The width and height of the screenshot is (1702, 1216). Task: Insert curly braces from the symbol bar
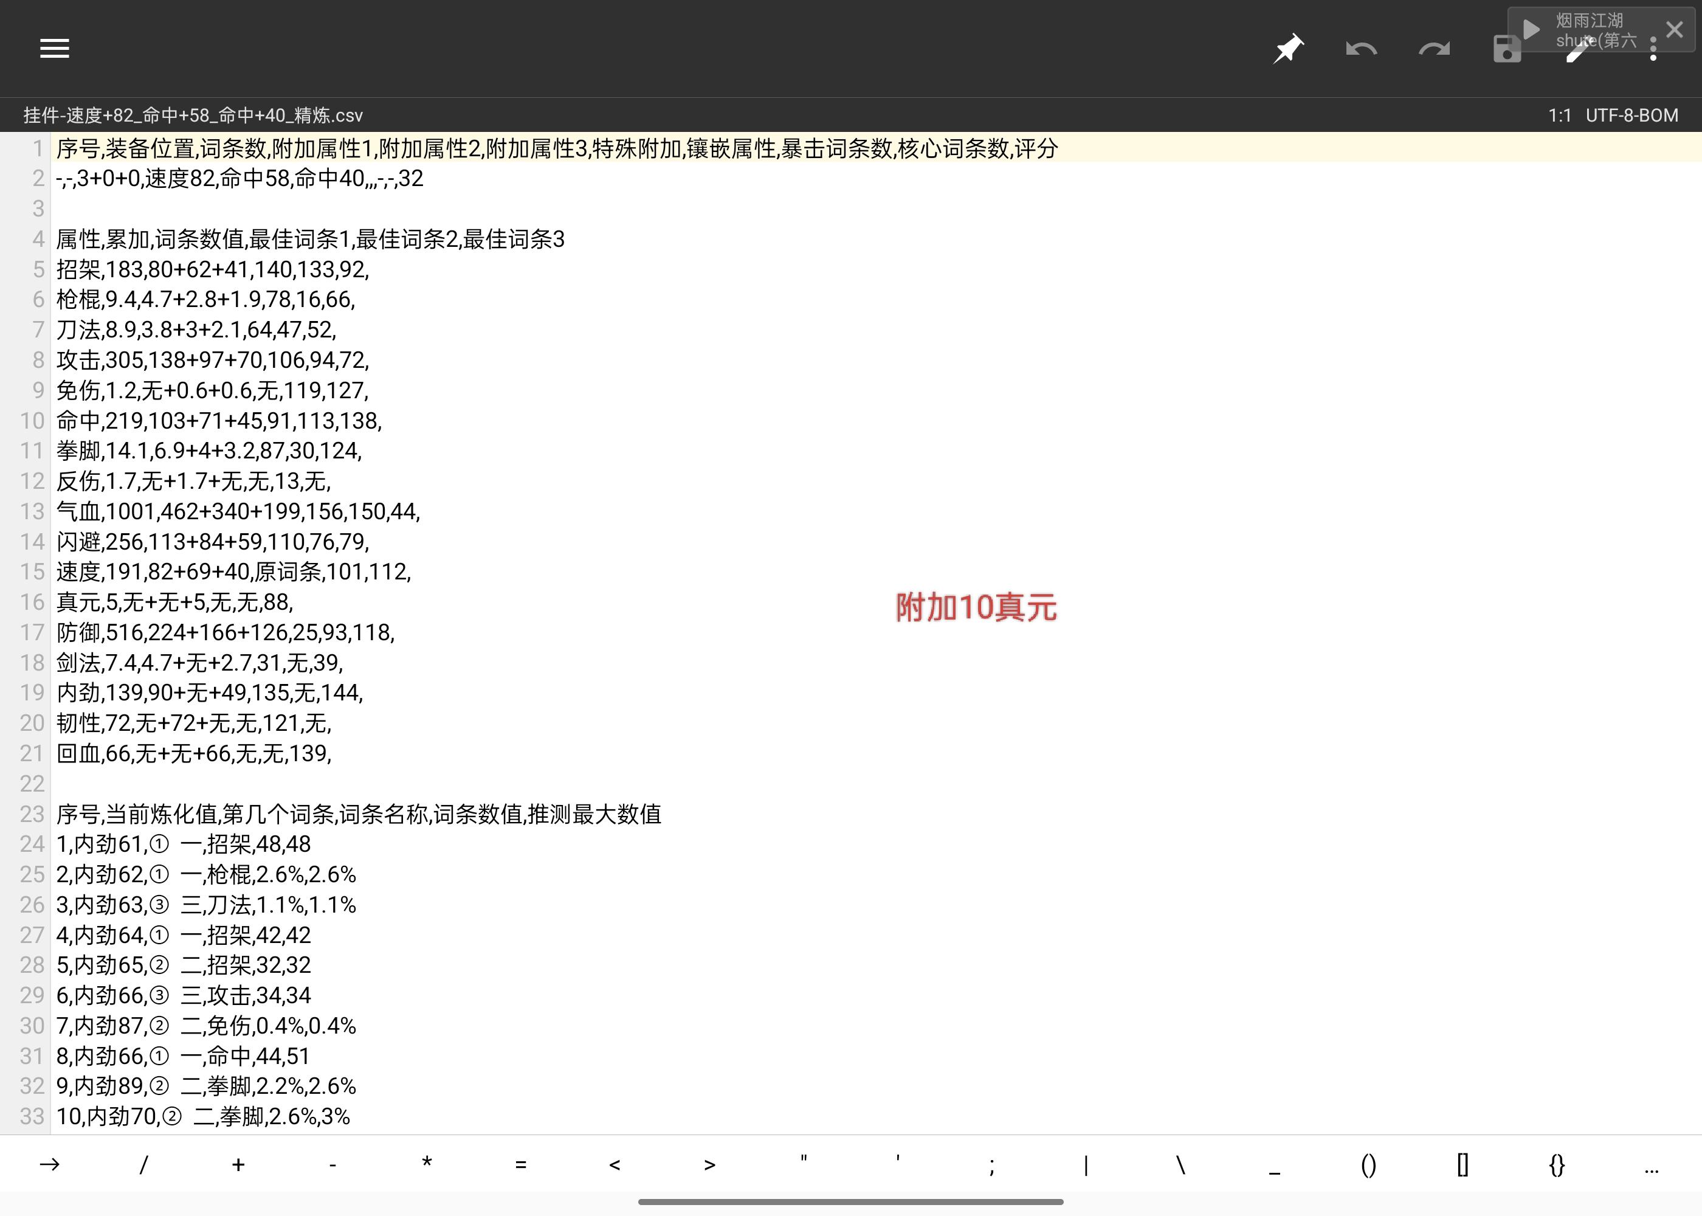(1557, 1164)
